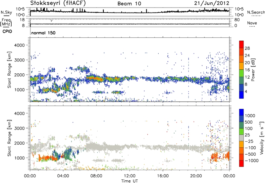Click the '04:00' time axis tick label
Image resolution: width=265 pixels, height=183 pixels.
coord(63,176)
